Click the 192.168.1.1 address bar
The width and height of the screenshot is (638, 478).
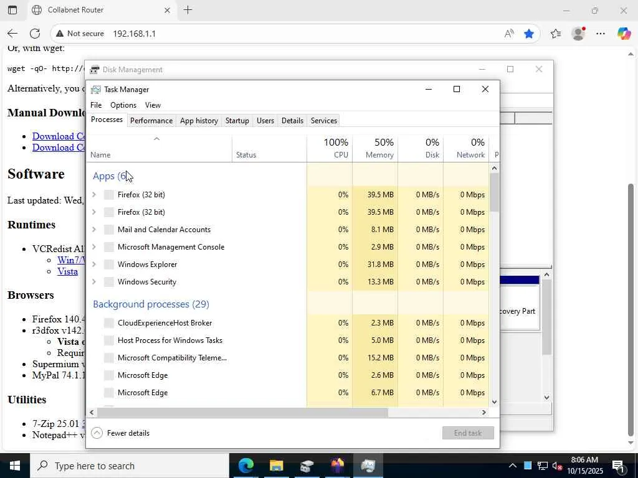click(x=295, y=34)
